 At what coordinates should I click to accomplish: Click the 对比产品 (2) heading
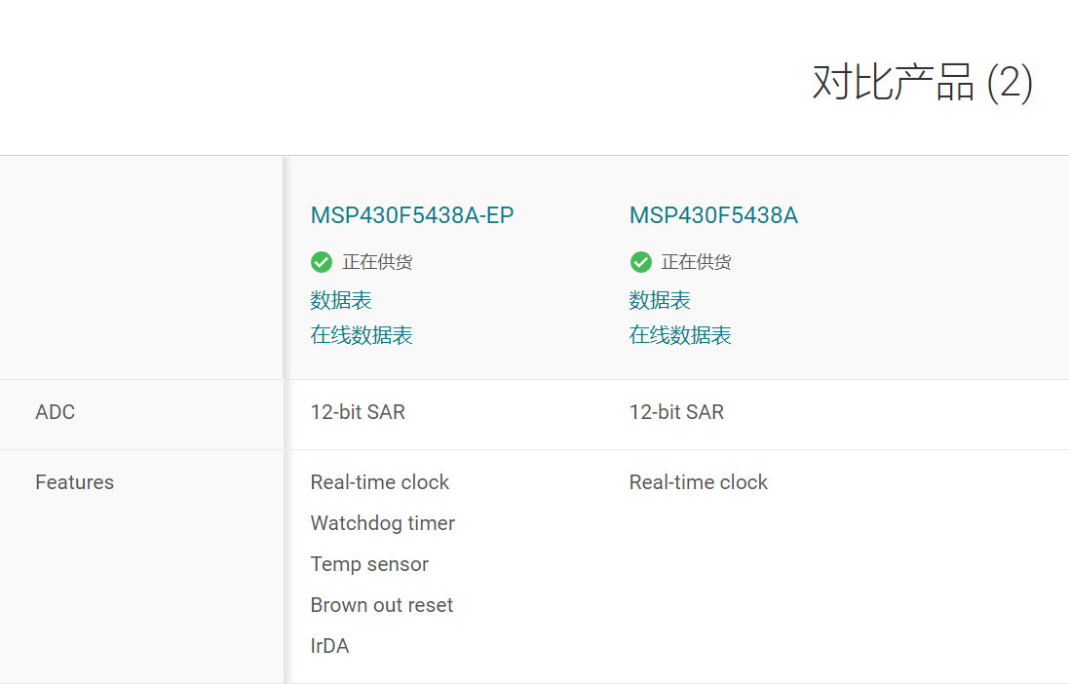point(922,83)
